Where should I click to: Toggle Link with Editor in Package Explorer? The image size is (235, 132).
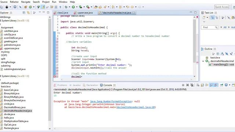click(28, 13)
